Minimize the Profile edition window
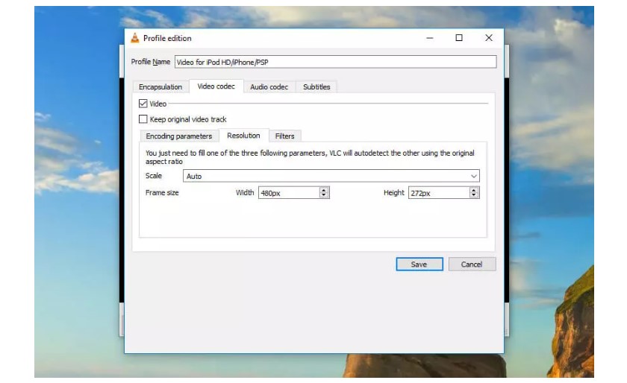The width and height of the screenshot is (627, 383). click(x=430, y=38)
